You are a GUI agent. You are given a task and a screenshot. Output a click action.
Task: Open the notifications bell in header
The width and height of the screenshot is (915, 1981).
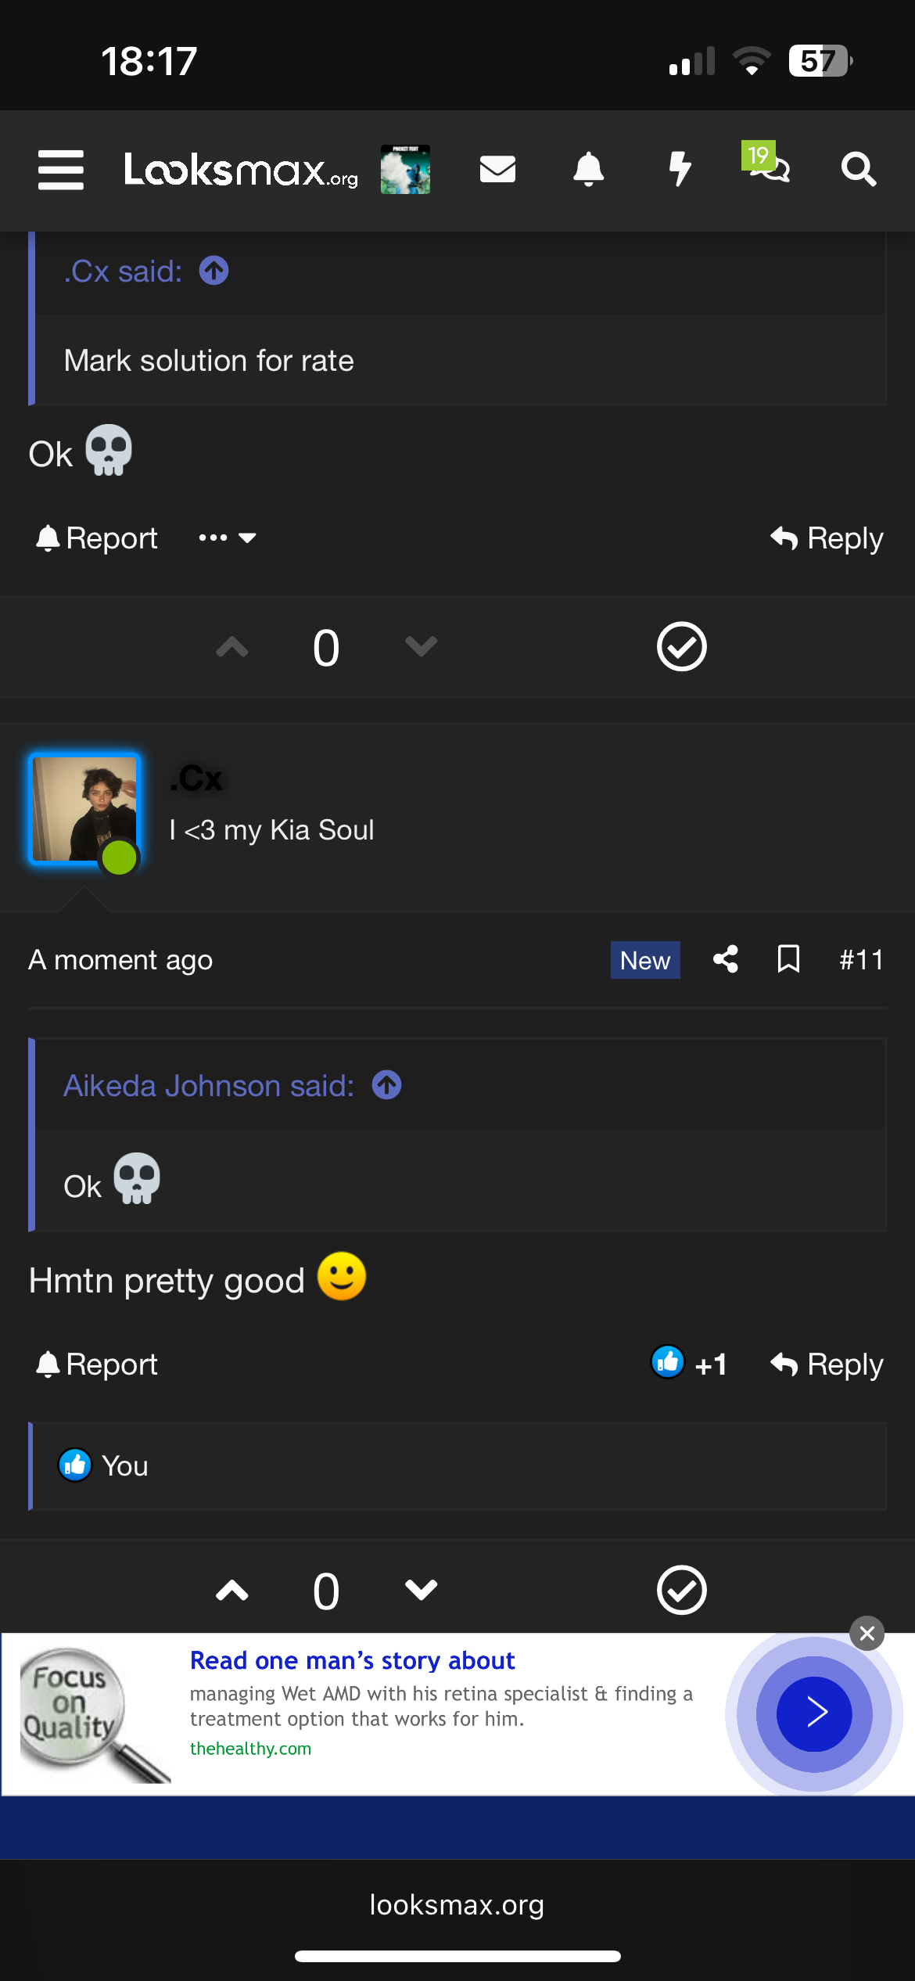click(588, 169)
